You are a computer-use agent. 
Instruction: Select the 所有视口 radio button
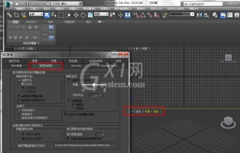19,114
